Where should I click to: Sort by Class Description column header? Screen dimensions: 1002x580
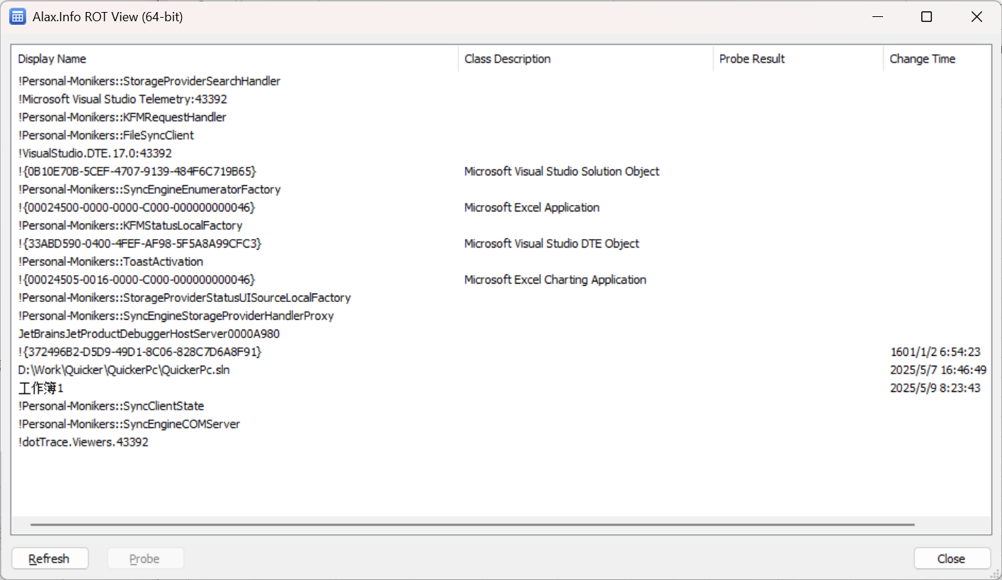point(586,59)
